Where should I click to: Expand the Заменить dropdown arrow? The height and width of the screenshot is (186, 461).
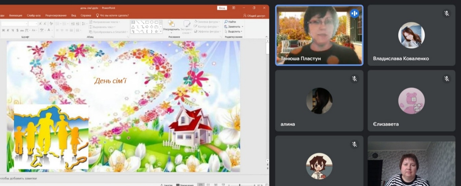(242, 27)
